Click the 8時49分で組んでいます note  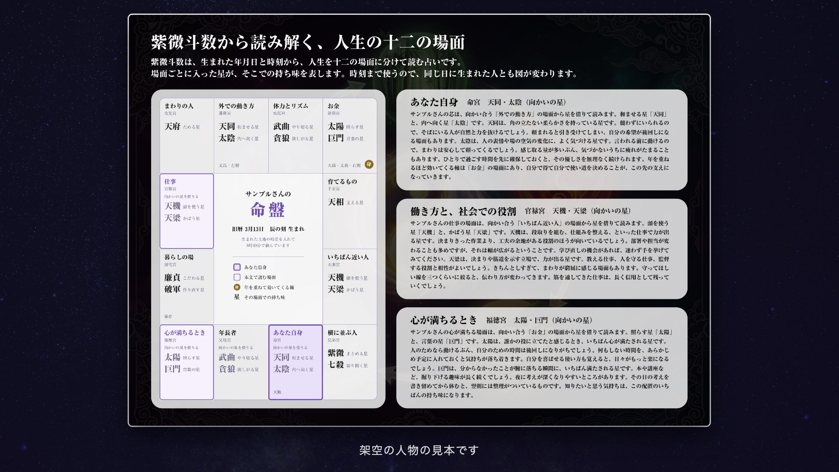(268, 246)
